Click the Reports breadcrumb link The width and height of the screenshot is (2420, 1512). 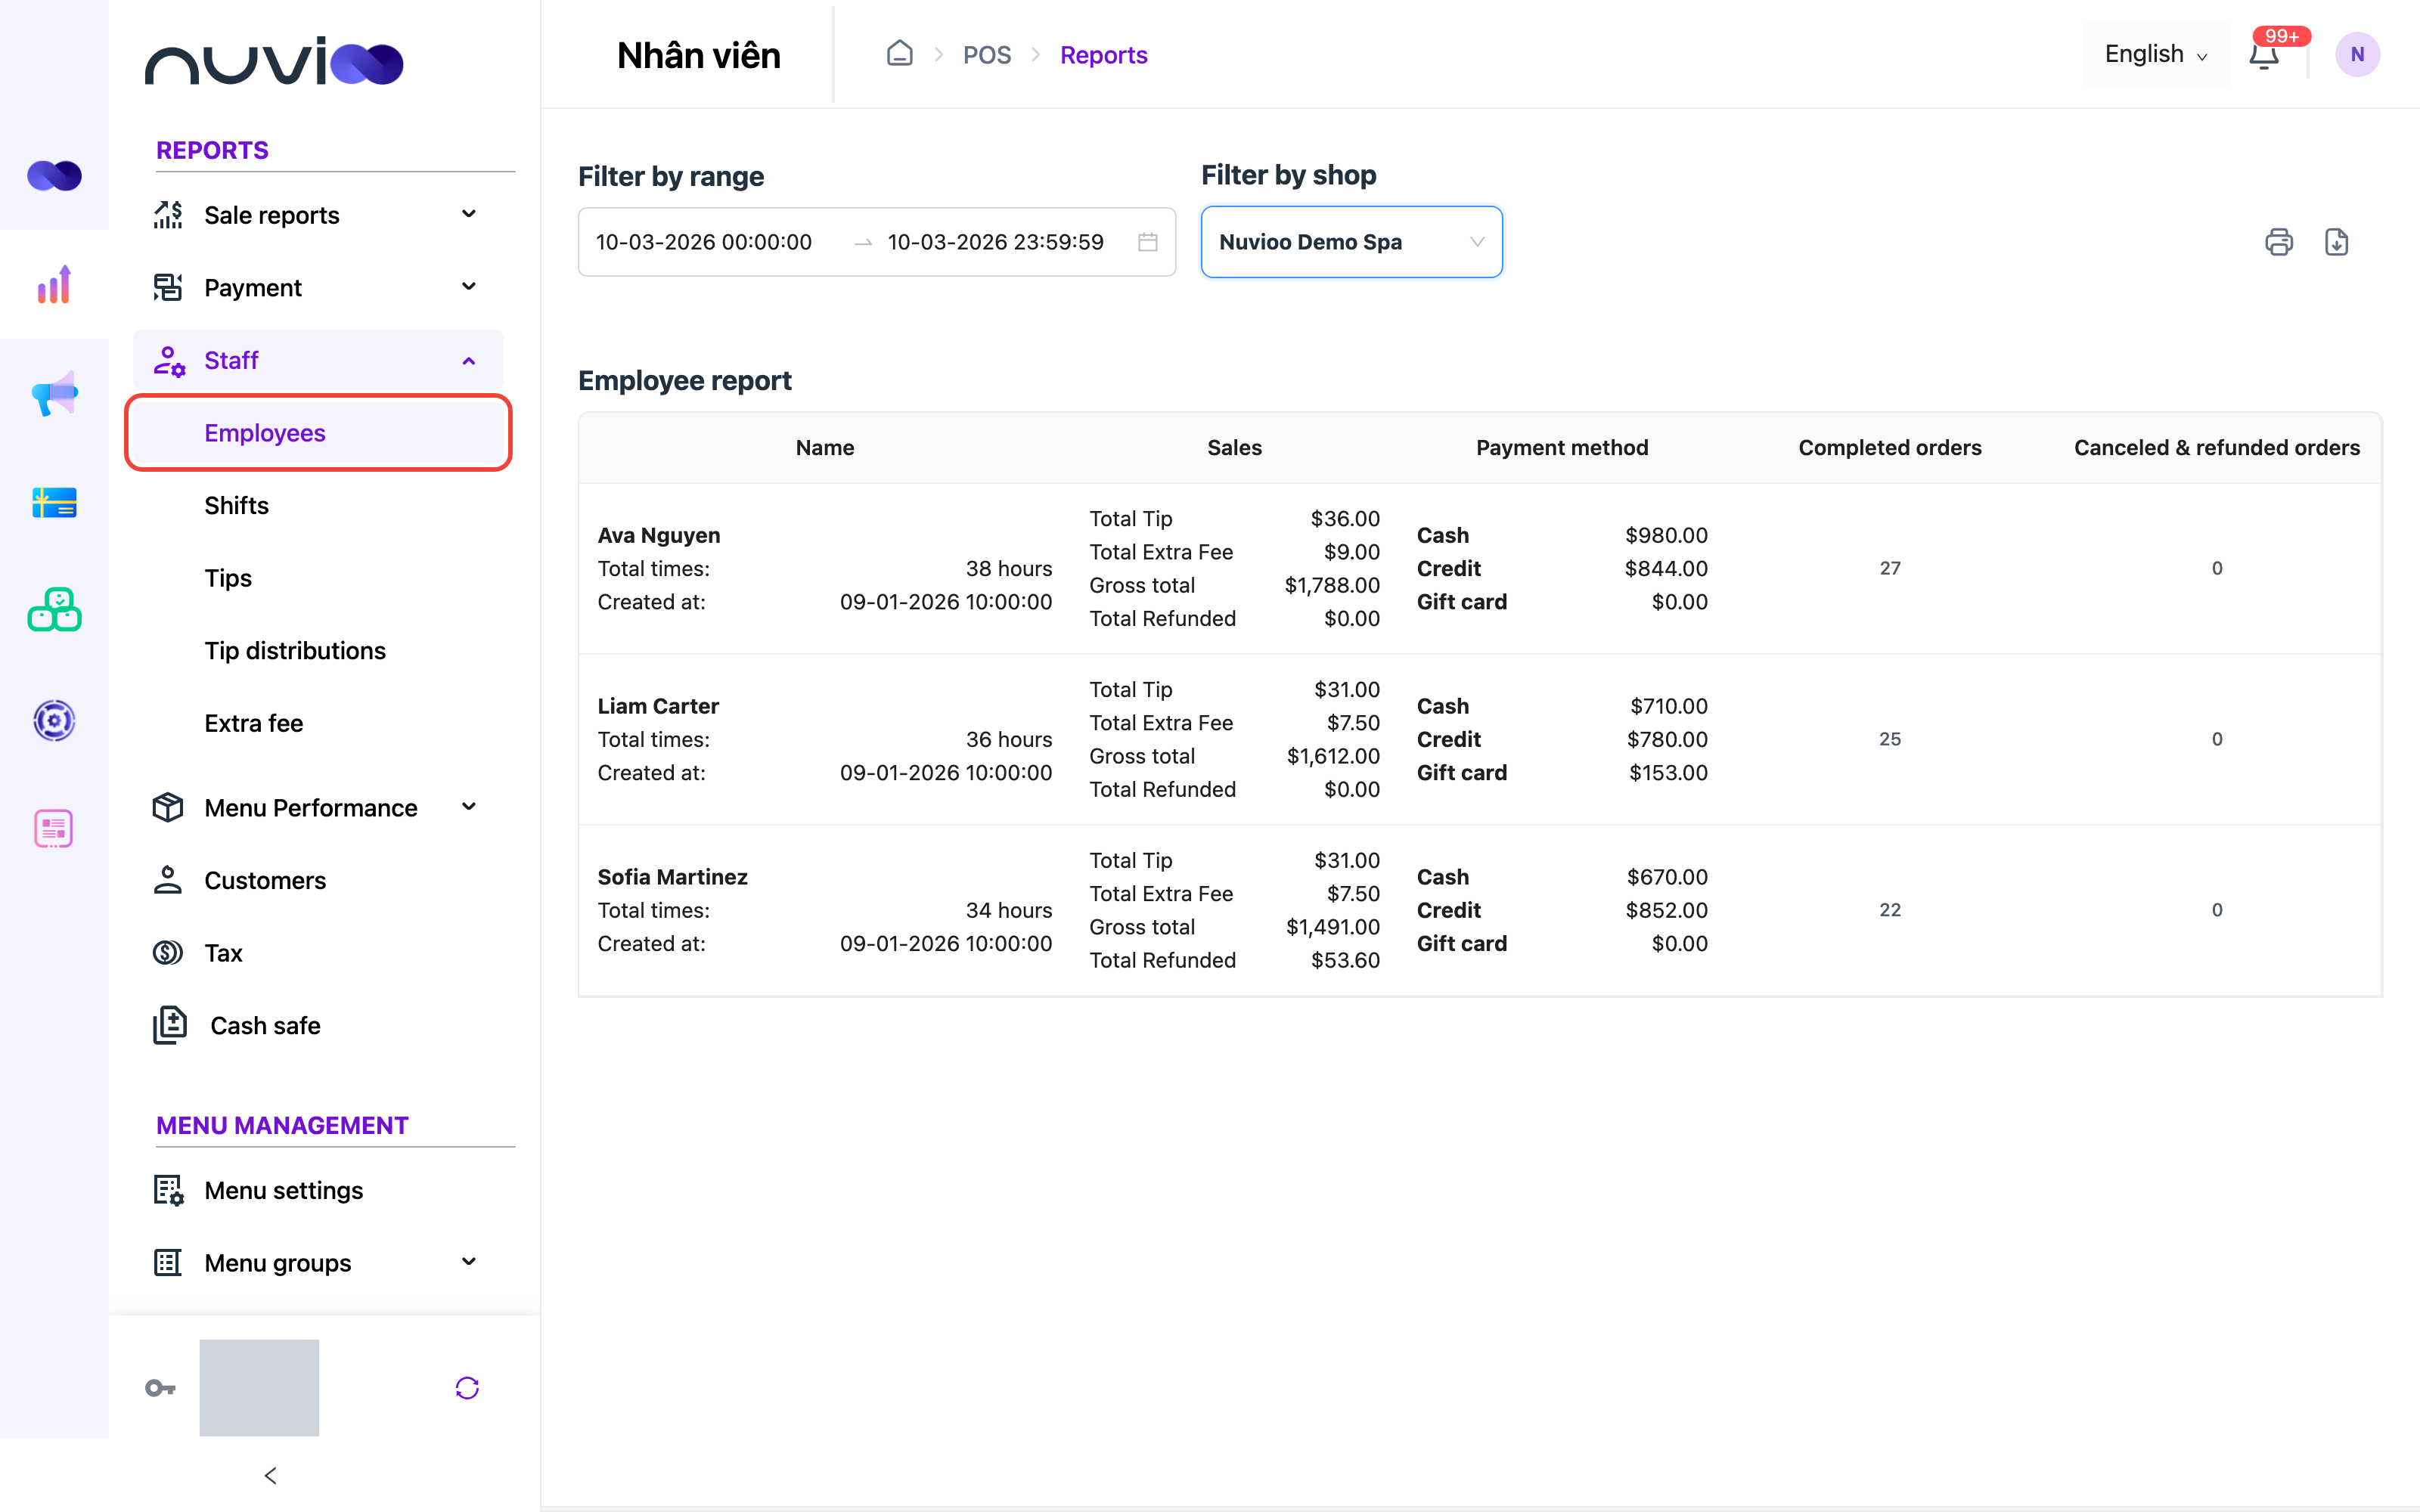tap(1103, 55)
